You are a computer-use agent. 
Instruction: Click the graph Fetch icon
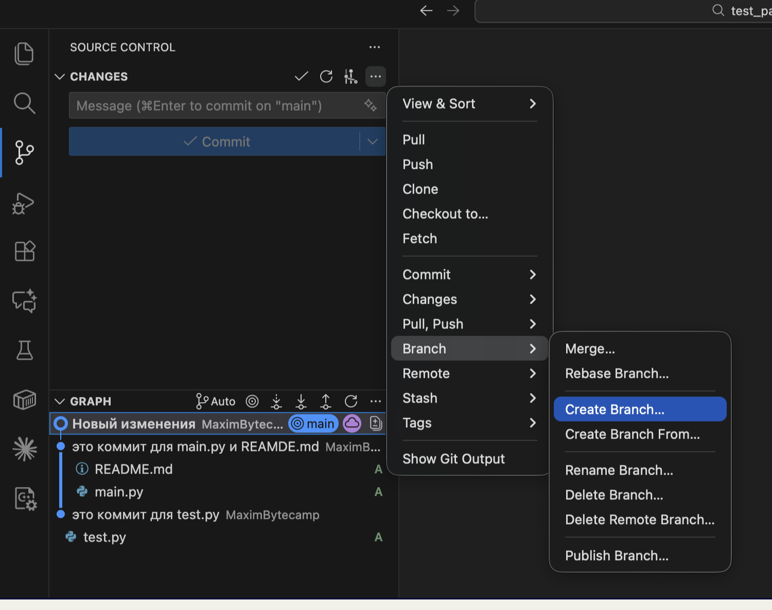[276, 402]
